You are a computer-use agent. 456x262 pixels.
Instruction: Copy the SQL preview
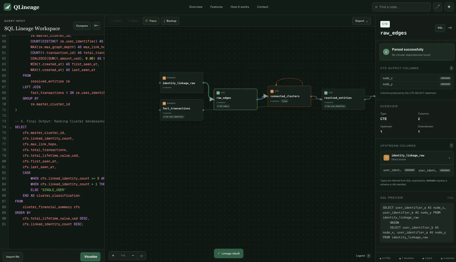pos(450,198)
